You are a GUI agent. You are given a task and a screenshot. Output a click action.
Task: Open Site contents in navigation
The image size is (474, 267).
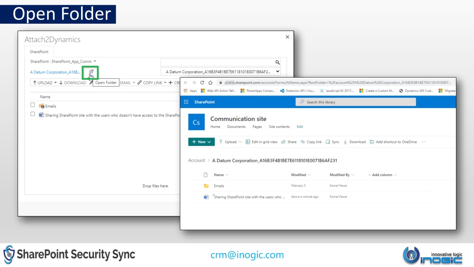click(x=279, y=127)
